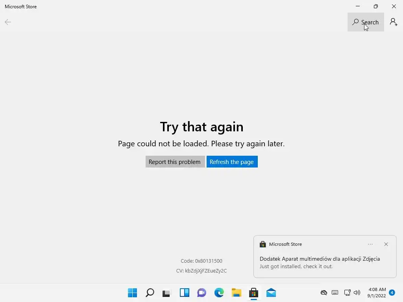403x302 pixels.
Task: Open clock and date 4:08 AM
Action: tap(377, 293)
